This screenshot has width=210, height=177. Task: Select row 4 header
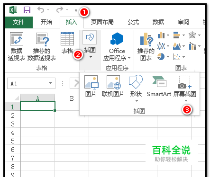(x=13, y=132)
